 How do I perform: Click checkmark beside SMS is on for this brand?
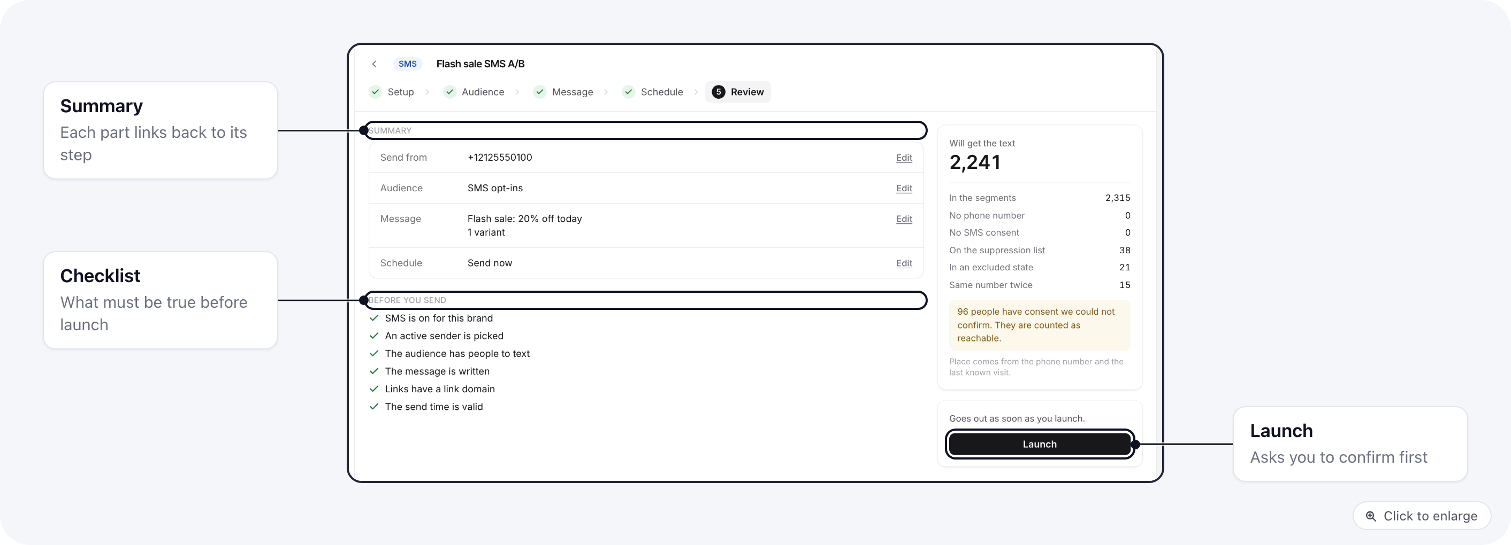(373, 318)
